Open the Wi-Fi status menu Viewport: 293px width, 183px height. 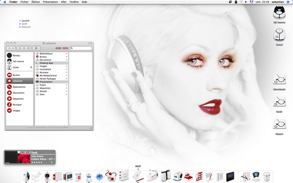241,2
